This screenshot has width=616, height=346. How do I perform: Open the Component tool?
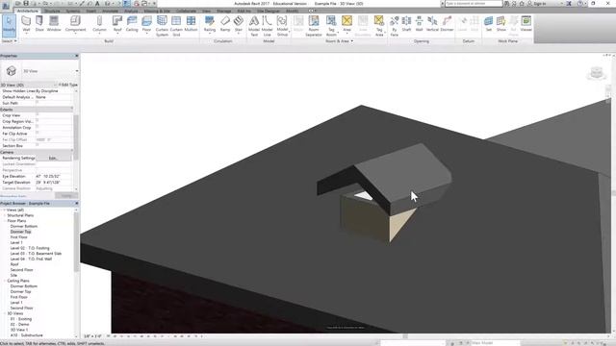click(x=75, y=25)
